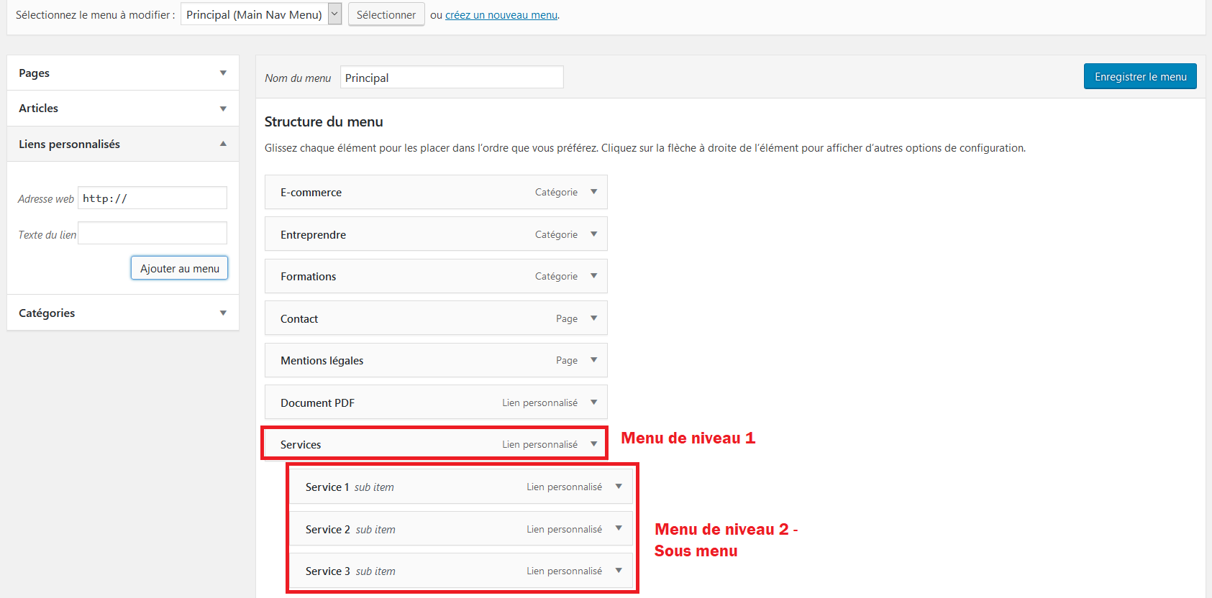
Task: Select the Mentions légales menu item title
Action: pyautogui.click(x=322, y=361)
